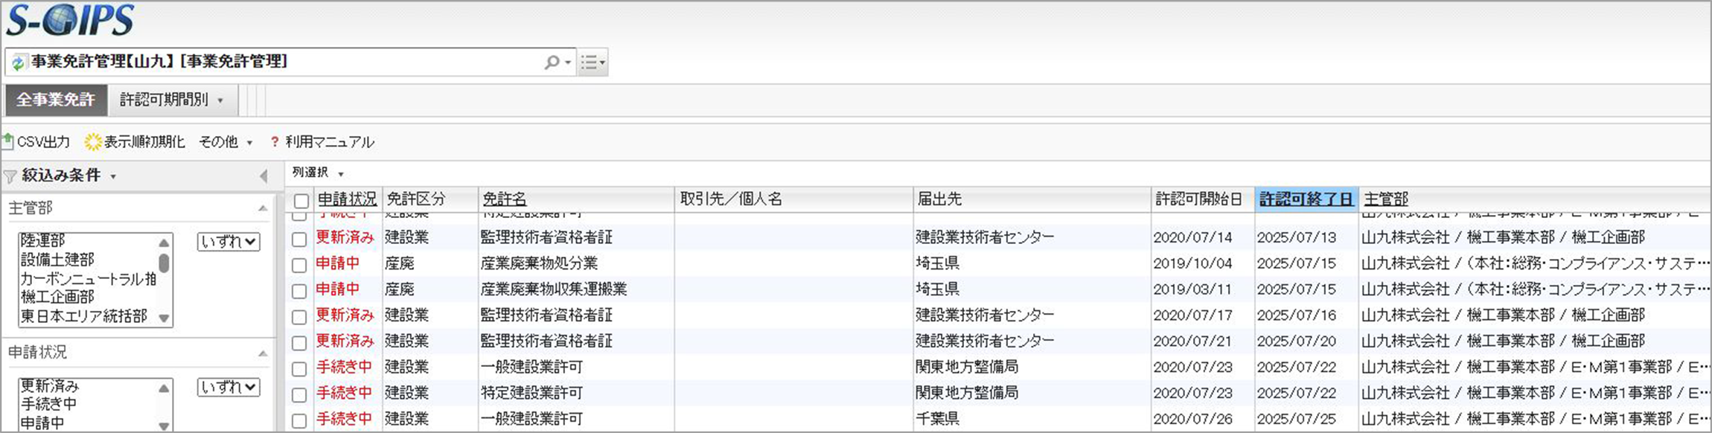The image size is (1712, 433).
Task: Click 表示順初期化 button
Action: (135, 141)
